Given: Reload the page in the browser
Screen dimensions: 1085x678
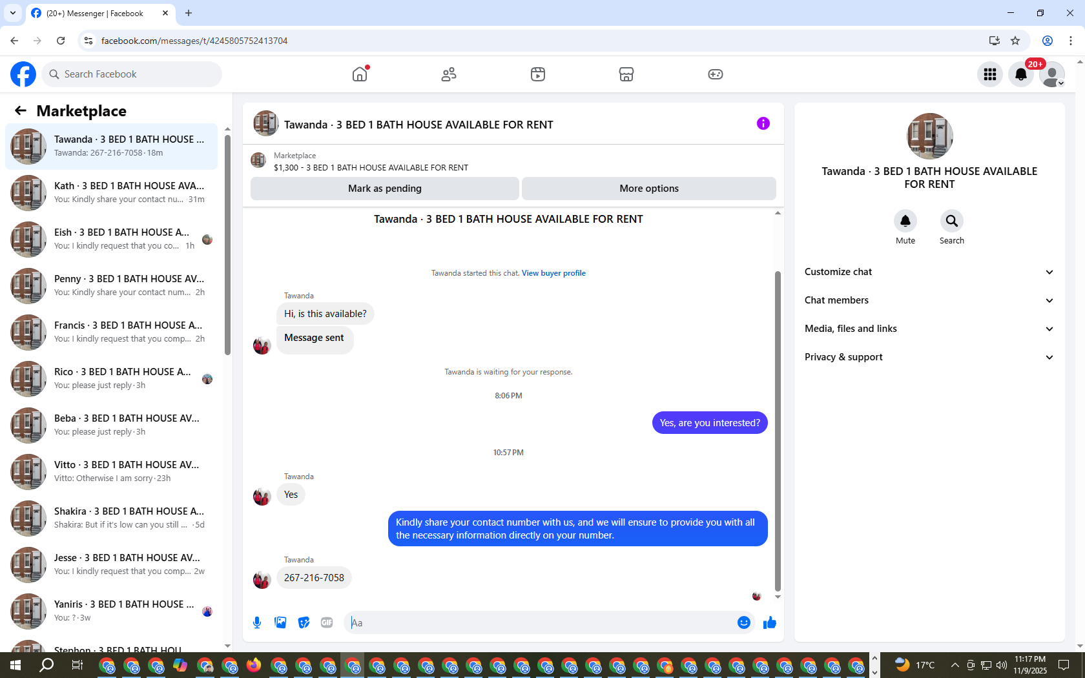Looking at the screenshot, I should pos(61,41).
